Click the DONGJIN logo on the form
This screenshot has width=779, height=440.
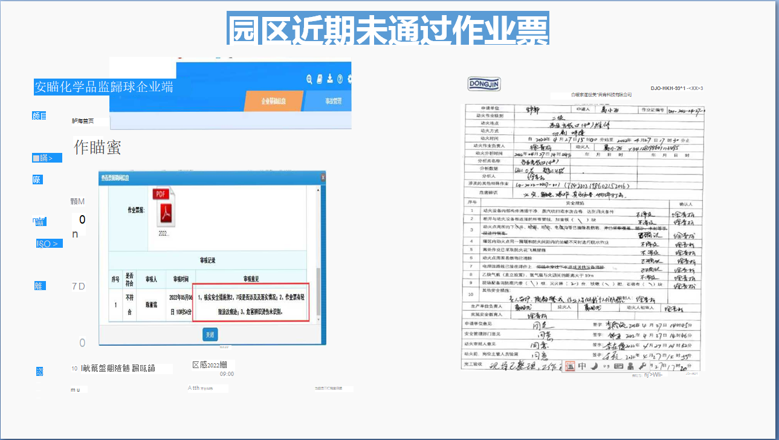point(484,84)
